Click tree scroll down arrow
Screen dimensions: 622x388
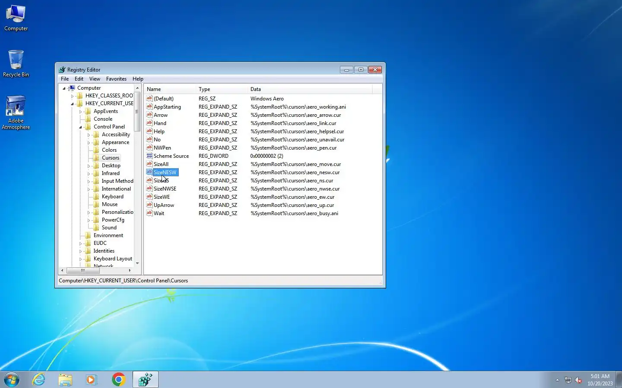click(137, 263)
